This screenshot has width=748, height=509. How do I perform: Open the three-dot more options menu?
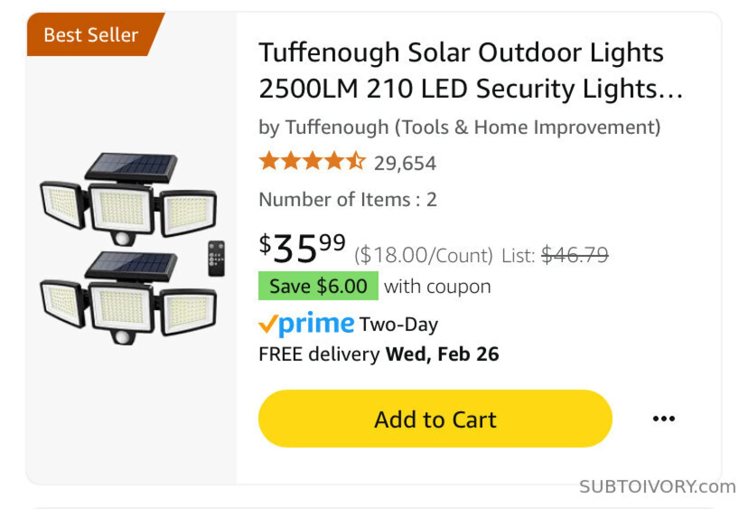click(664, 419)
